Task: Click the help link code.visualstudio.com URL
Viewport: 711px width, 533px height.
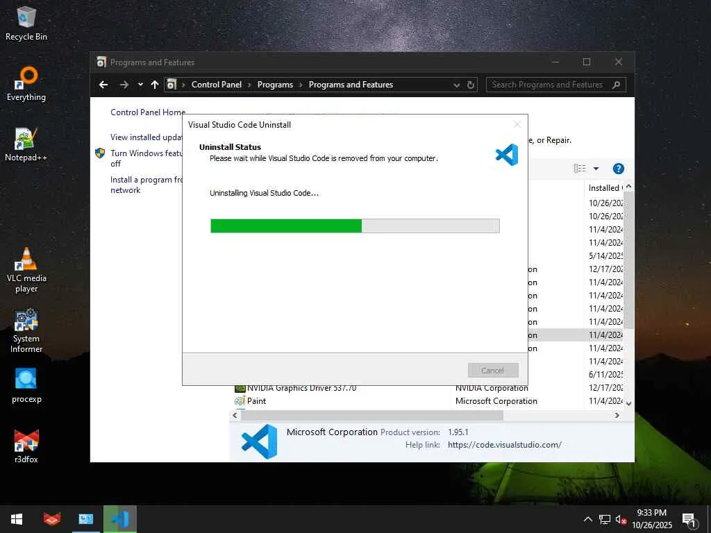Action: tap(504, 445)
